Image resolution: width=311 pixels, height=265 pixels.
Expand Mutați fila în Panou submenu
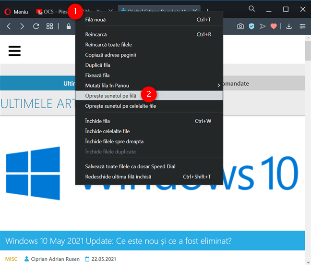[x=149, y=86]
